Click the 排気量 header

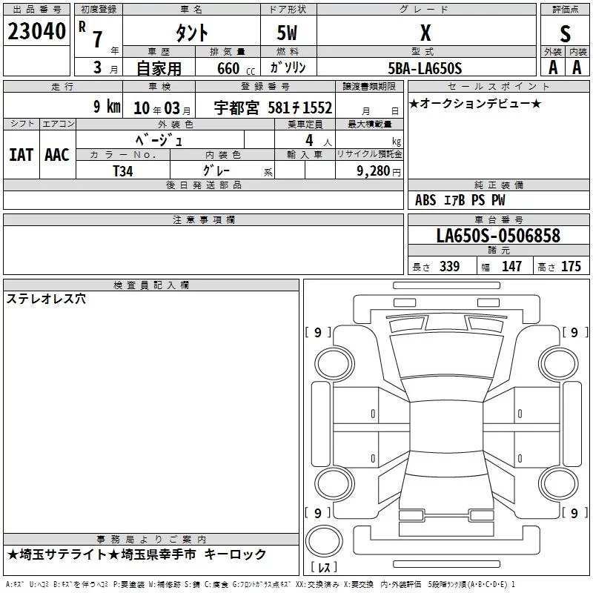click(228, 51)
